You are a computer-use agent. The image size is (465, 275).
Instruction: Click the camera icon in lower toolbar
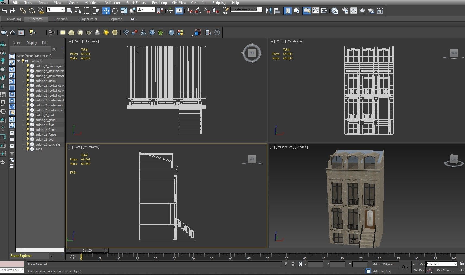tap(52, 33)
